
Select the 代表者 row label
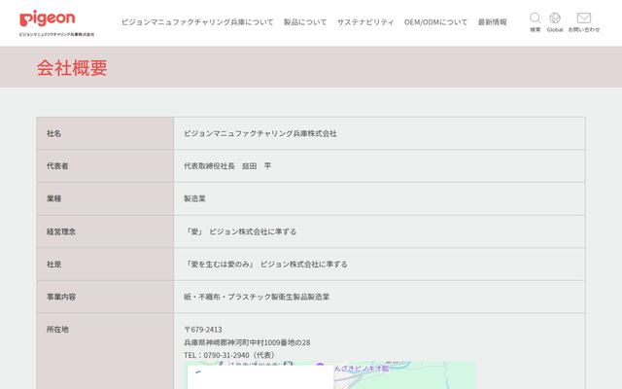(57, 166)
